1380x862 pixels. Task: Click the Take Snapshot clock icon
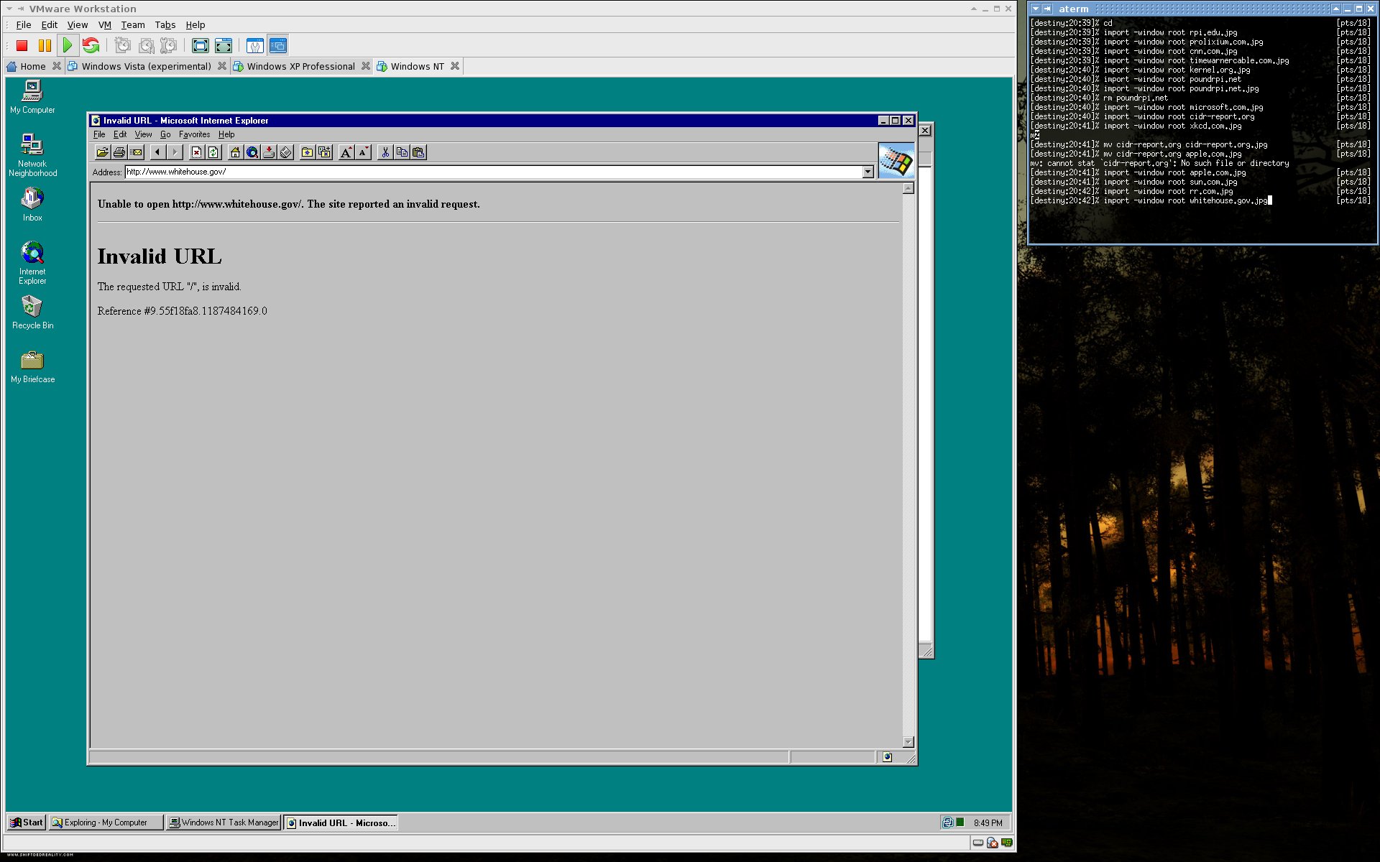tap(123, 46)
